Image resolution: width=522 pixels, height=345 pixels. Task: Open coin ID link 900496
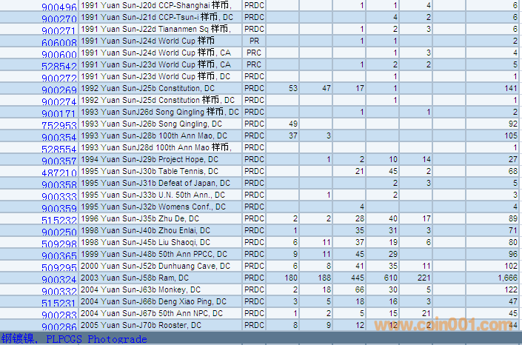click(x=59, y=7)
